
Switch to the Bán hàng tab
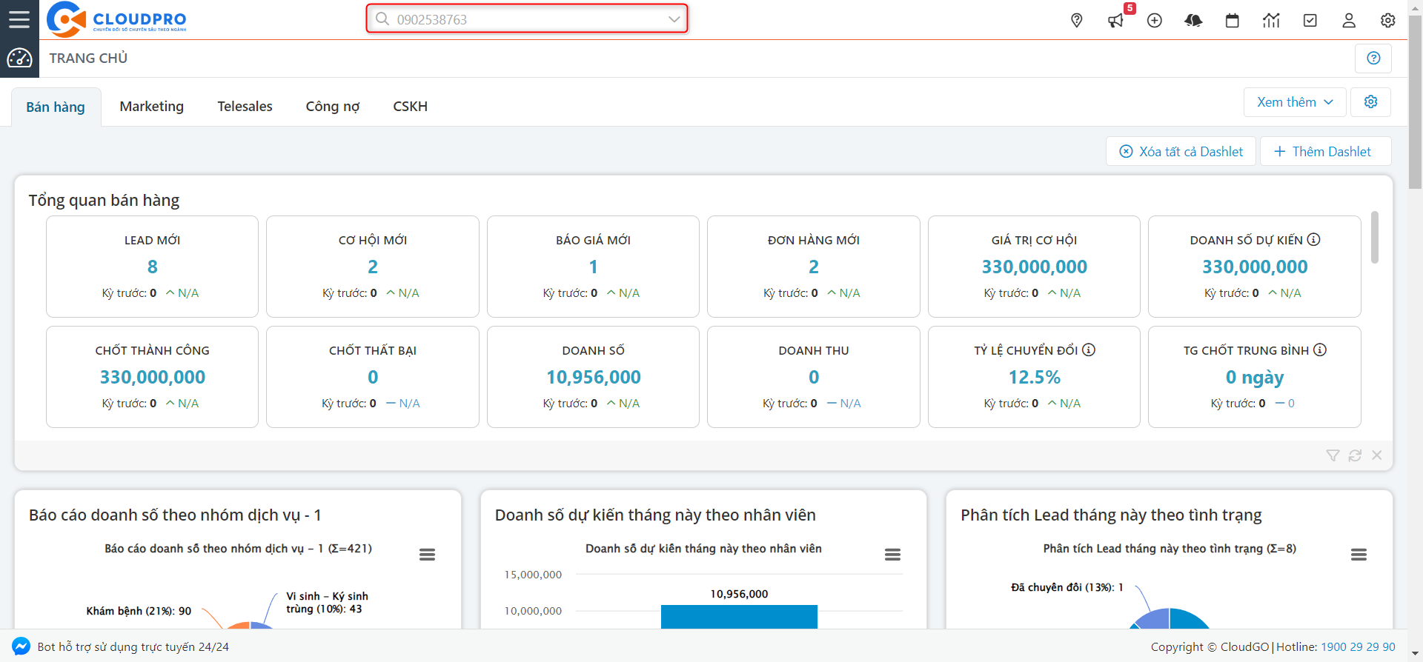point(56,107)
